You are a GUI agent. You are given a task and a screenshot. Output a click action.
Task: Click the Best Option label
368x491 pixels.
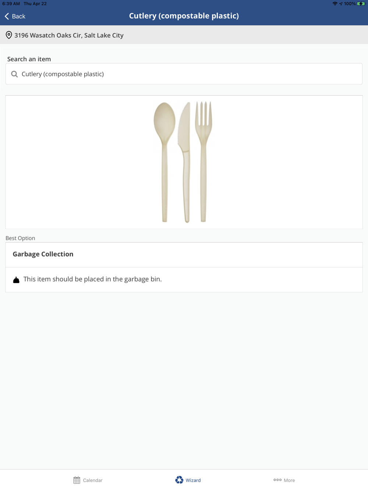tap(20, 238)
